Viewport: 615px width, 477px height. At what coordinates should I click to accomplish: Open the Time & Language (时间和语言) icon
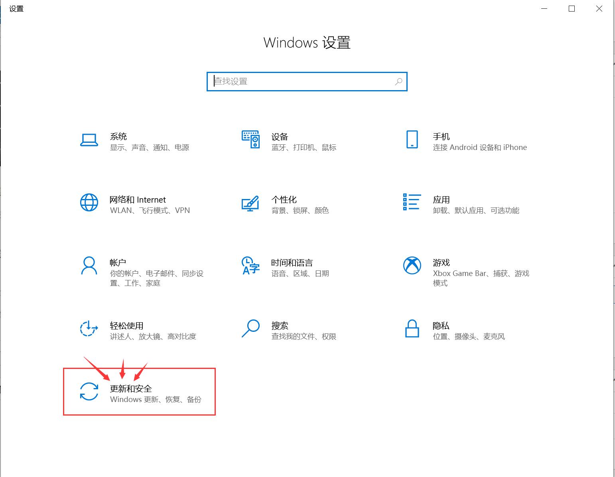(x=250, y=266)
